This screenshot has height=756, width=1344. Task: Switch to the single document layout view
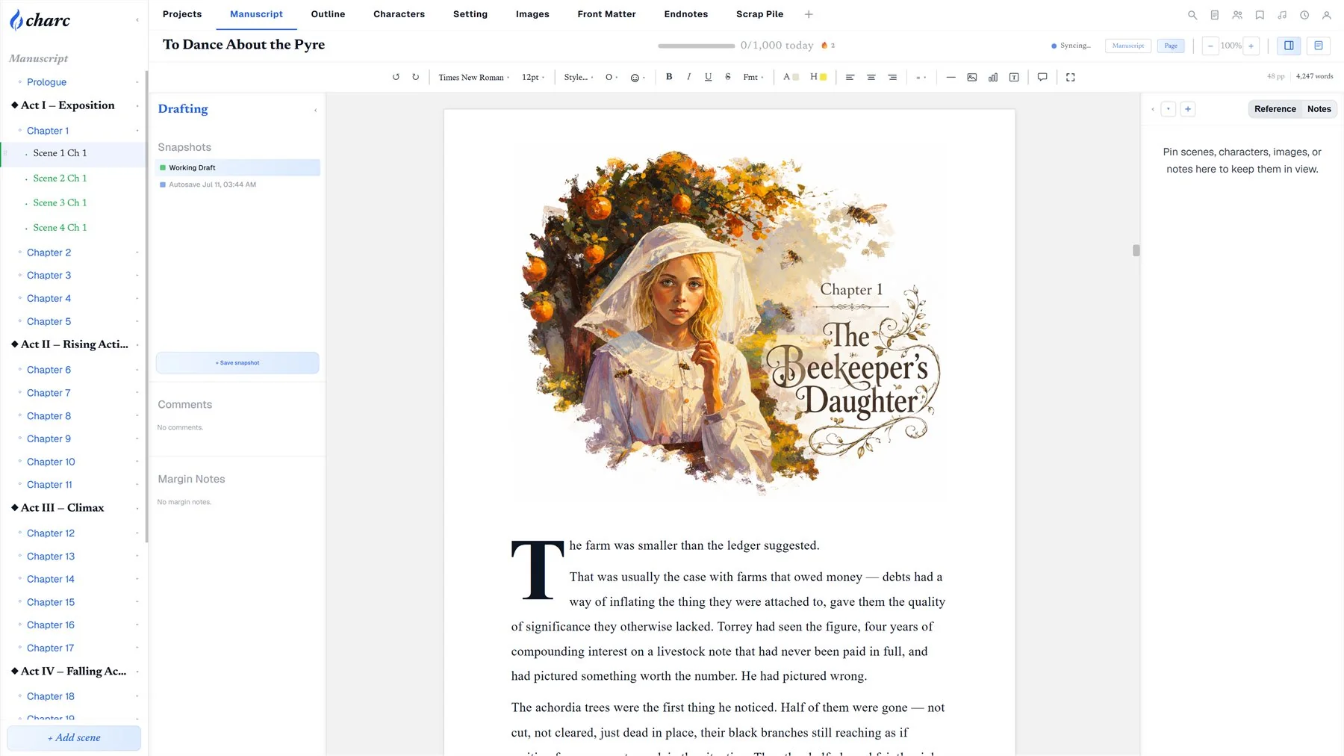pos(1319,46)
